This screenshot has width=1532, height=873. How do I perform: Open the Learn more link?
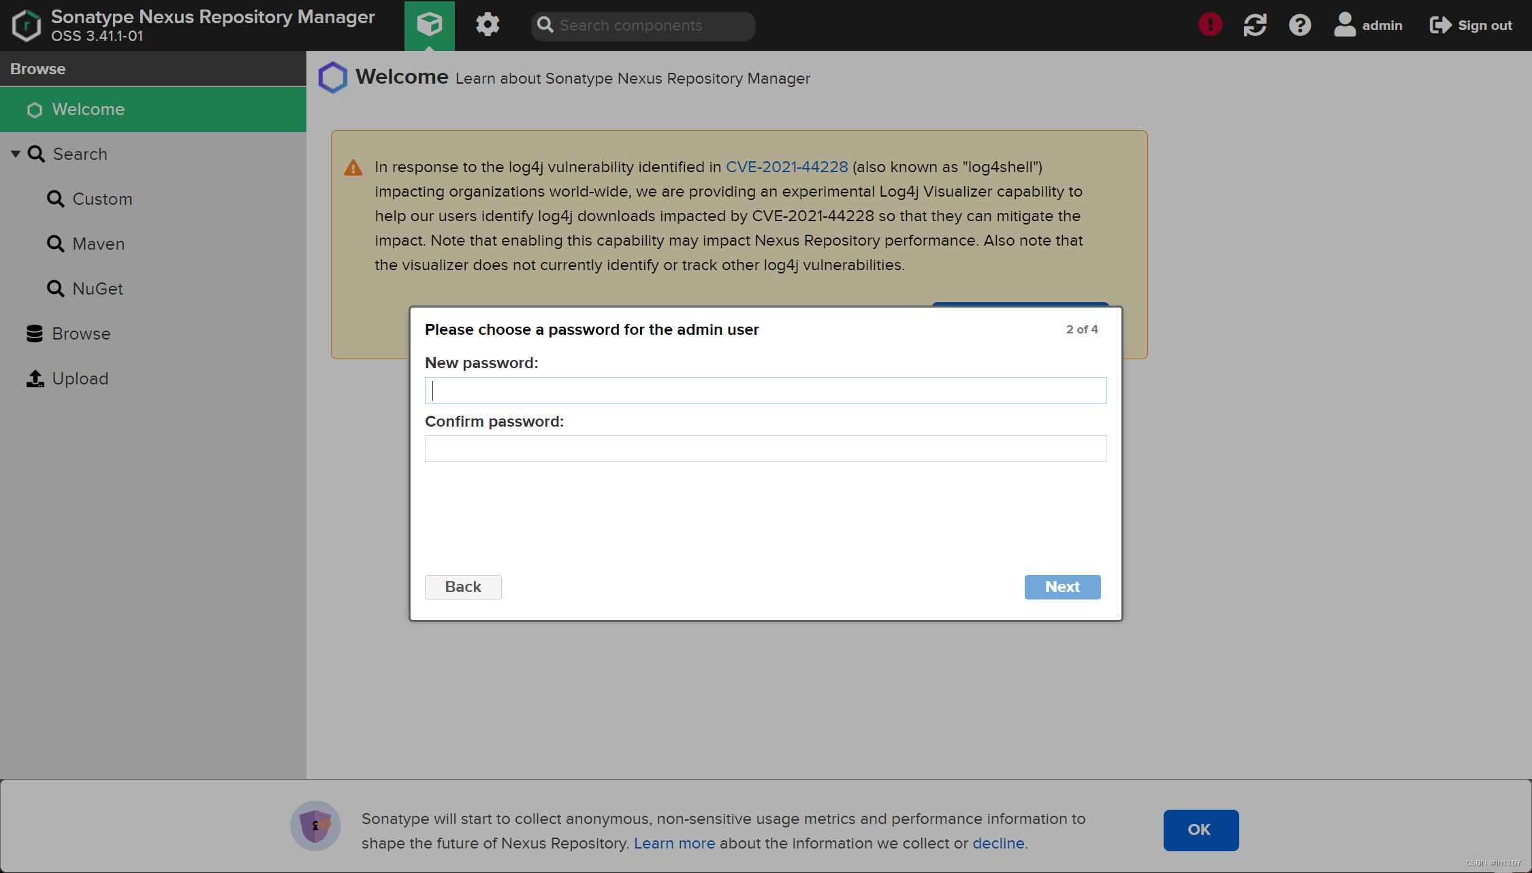click(674, 844)
